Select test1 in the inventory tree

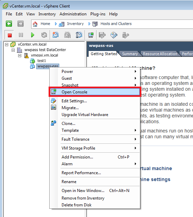pyautogui.click(x=41, y=61)
